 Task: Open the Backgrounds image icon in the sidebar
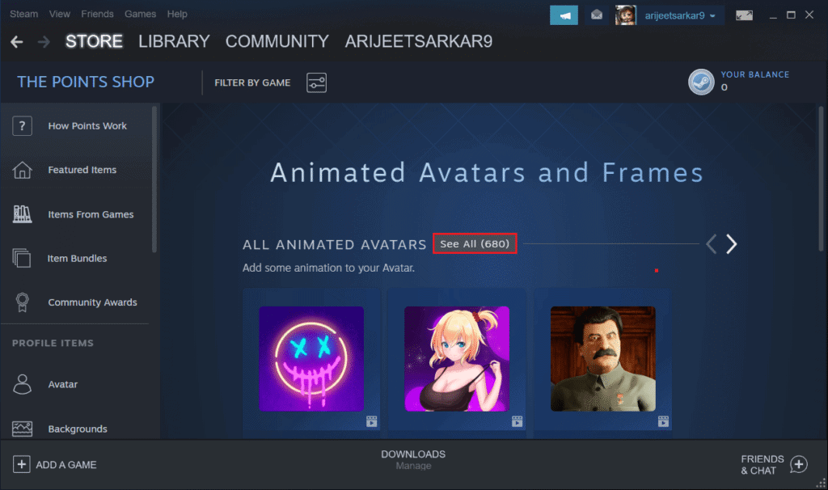(22, 429)
